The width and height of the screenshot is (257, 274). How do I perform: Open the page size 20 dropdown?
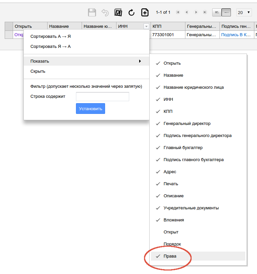point(244,12)
